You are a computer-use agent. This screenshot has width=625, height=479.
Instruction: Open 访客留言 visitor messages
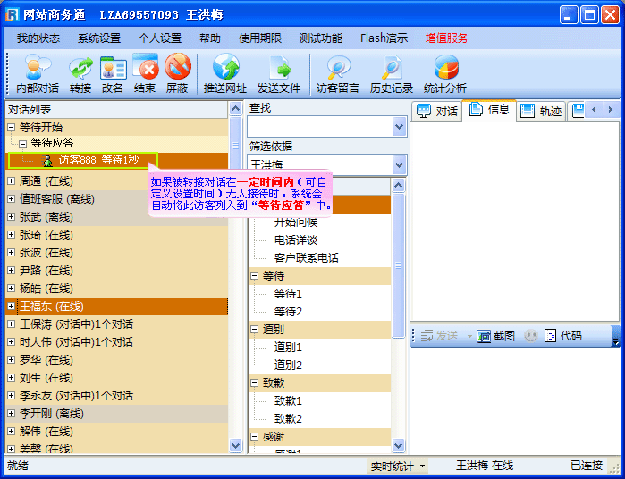338,73
